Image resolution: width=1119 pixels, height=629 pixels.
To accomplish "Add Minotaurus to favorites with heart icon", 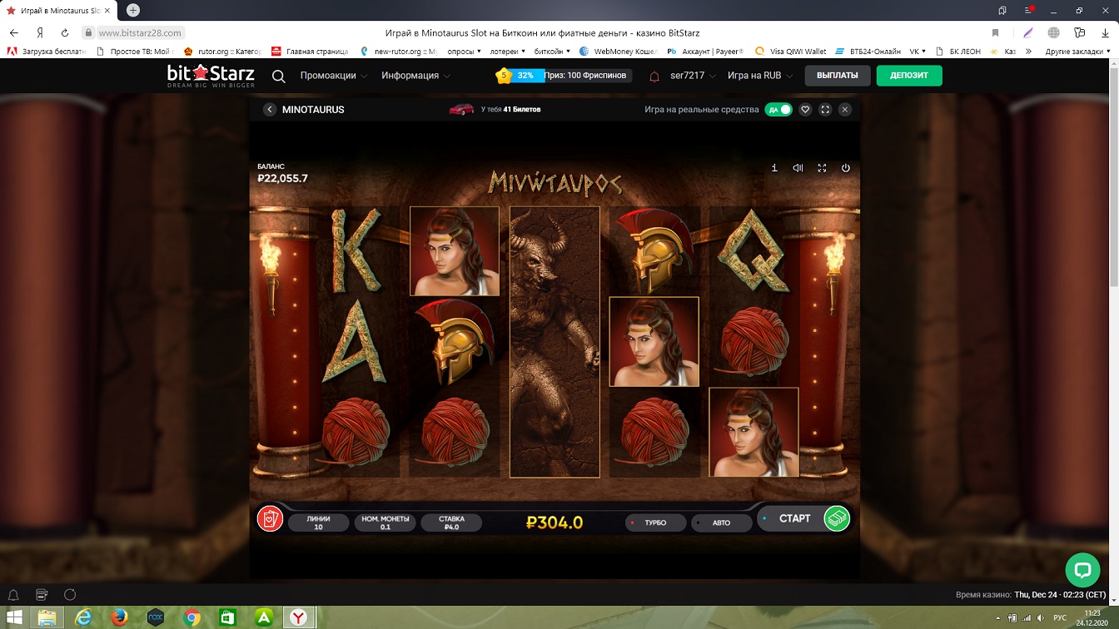I will click(805, 110).
